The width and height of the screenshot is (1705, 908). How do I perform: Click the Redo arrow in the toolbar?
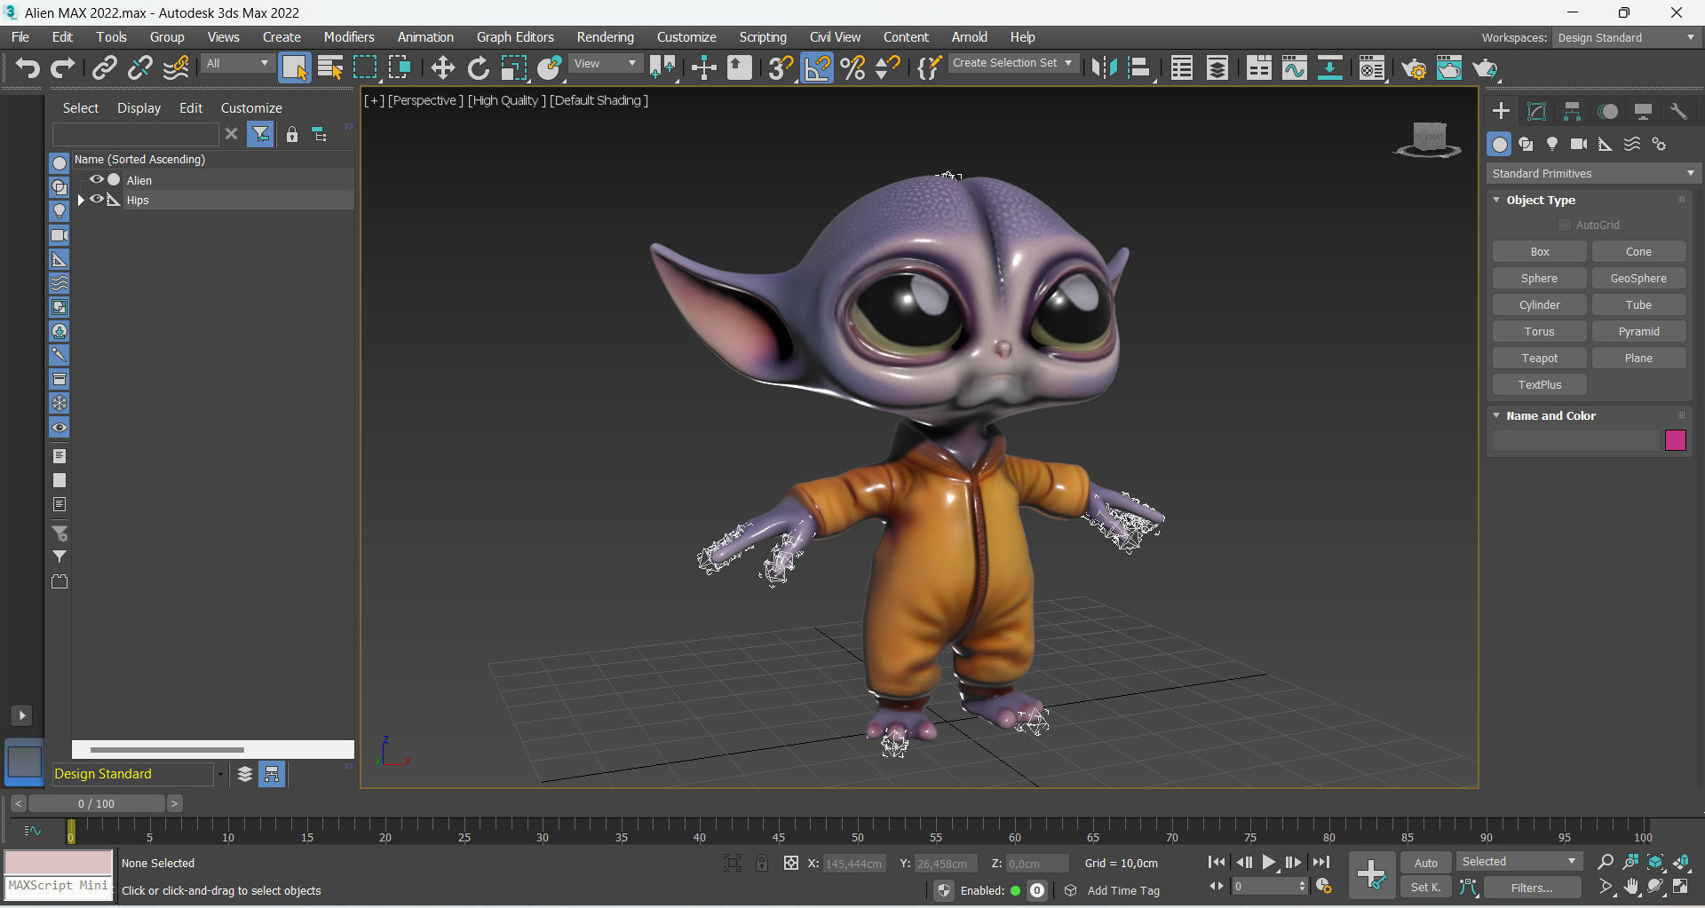(x=62, y=67)
